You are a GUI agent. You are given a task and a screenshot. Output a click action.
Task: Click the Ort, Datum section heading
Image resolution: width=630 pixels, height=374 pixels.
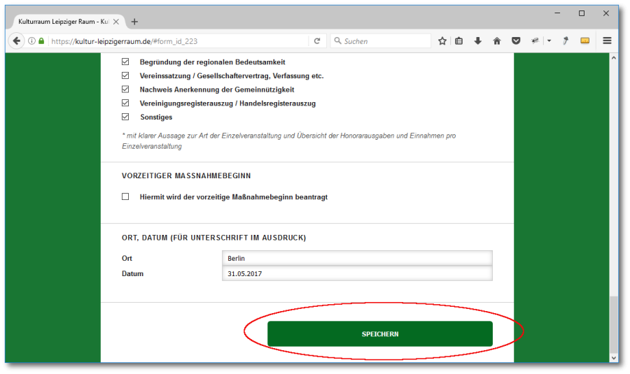tap(213, 238)
